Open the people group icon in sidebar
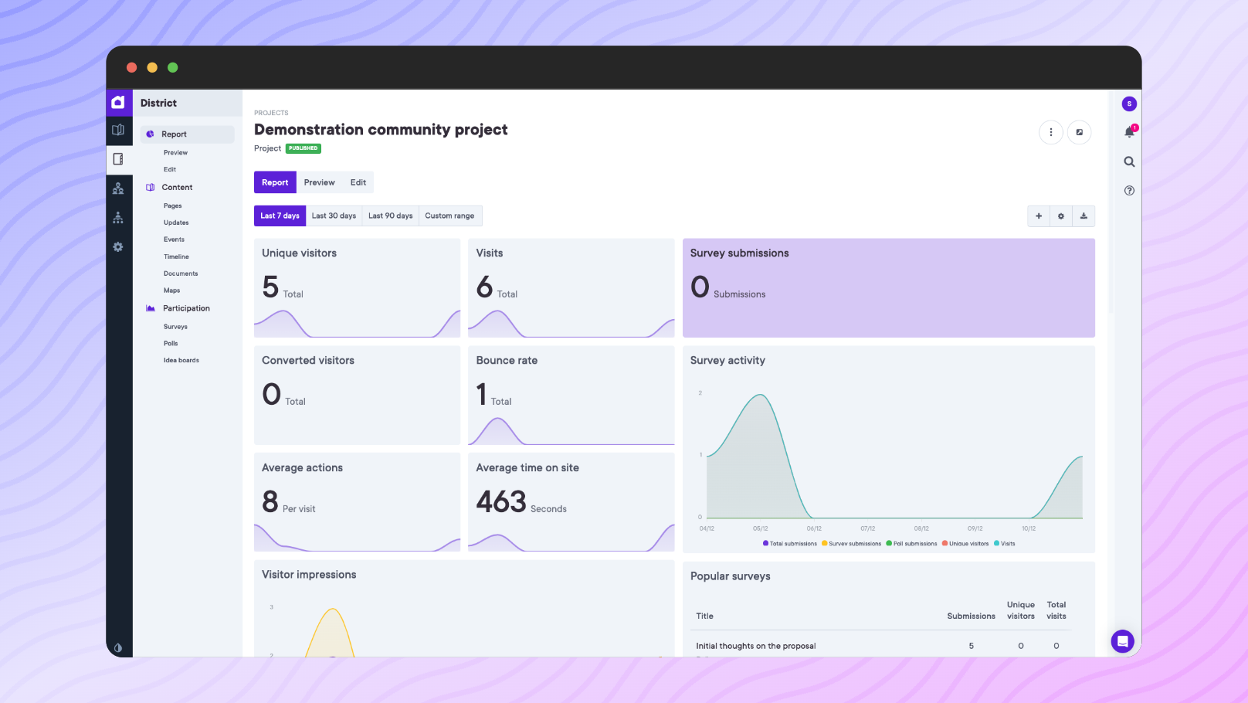Screen dimensions: 1248x703 coord(118,188)
